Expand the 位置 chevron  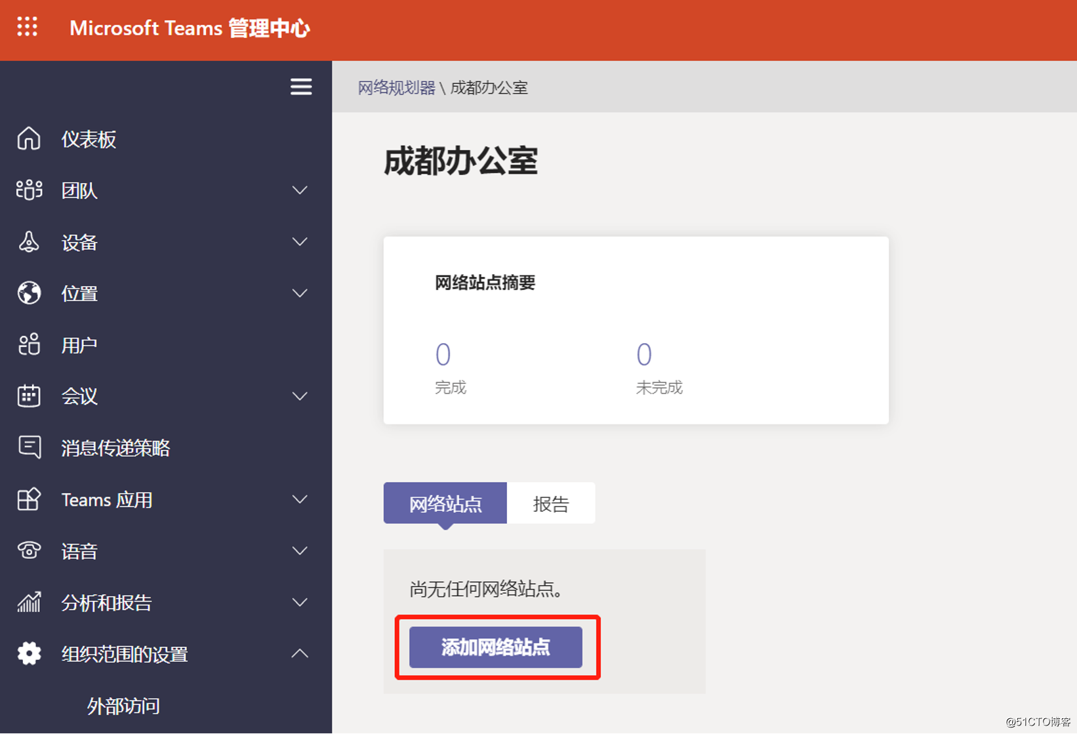pos(300,293)
